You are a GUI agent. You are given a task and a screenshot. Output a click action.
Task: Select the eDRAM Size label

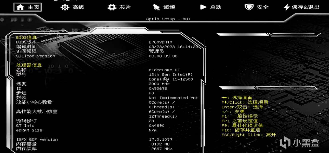[x=29, y=130]
